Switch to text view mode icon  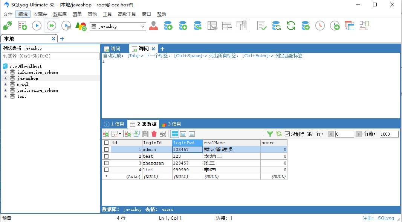tap(192, 133)
